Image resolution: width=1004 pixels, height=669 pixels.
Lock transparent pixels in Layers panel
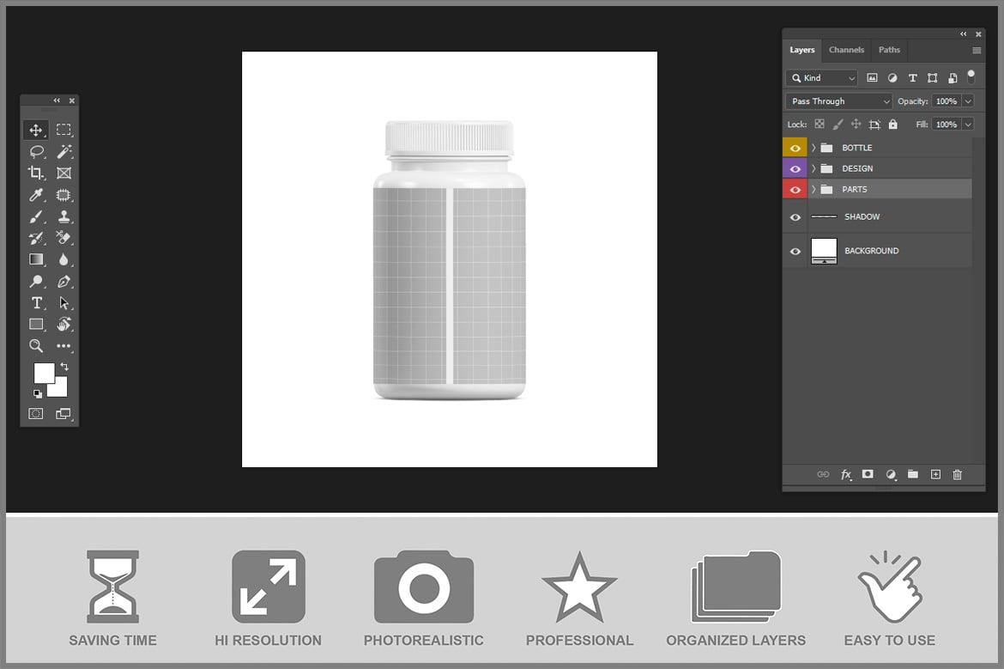pyautogui.click(x=820, y=125)
